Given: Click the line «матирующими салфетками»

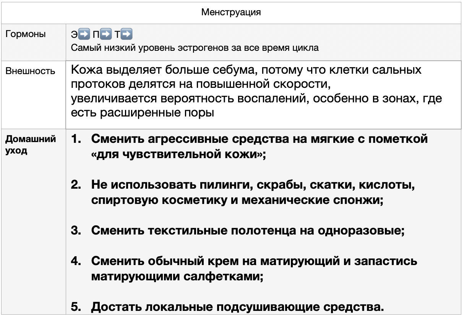Looking at the screenshot, I should point(177,276).
